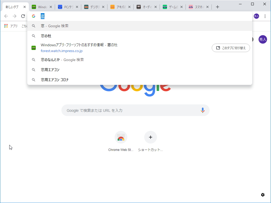This screenshot has width=271, height=203.
Task: Click the このタブに切り替え button
Action: pyautogui.click(x=231, y=48)
